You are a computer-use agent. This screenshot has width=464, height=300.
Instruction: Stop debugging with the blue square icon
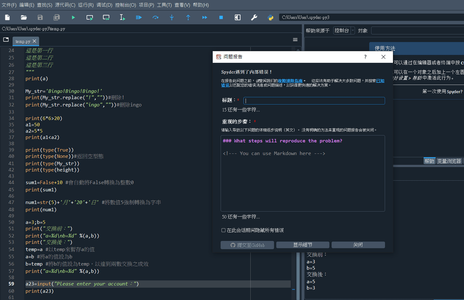[x=221, y=17]
